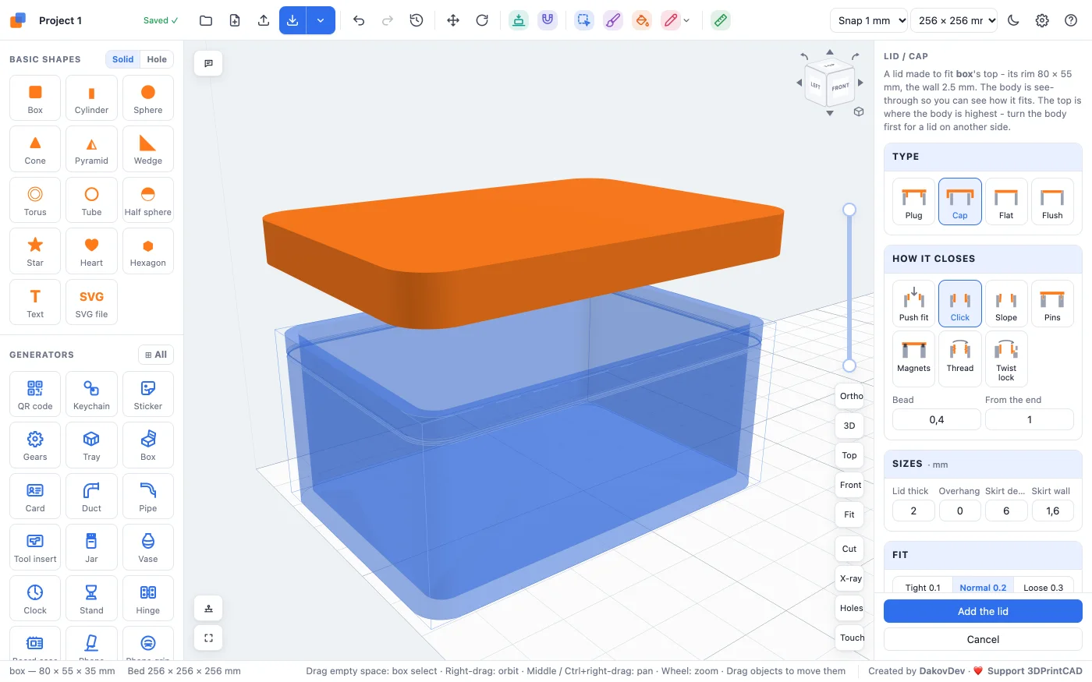
Task: Select the Loose 0.3 fit
Action: pos(1043,587)
